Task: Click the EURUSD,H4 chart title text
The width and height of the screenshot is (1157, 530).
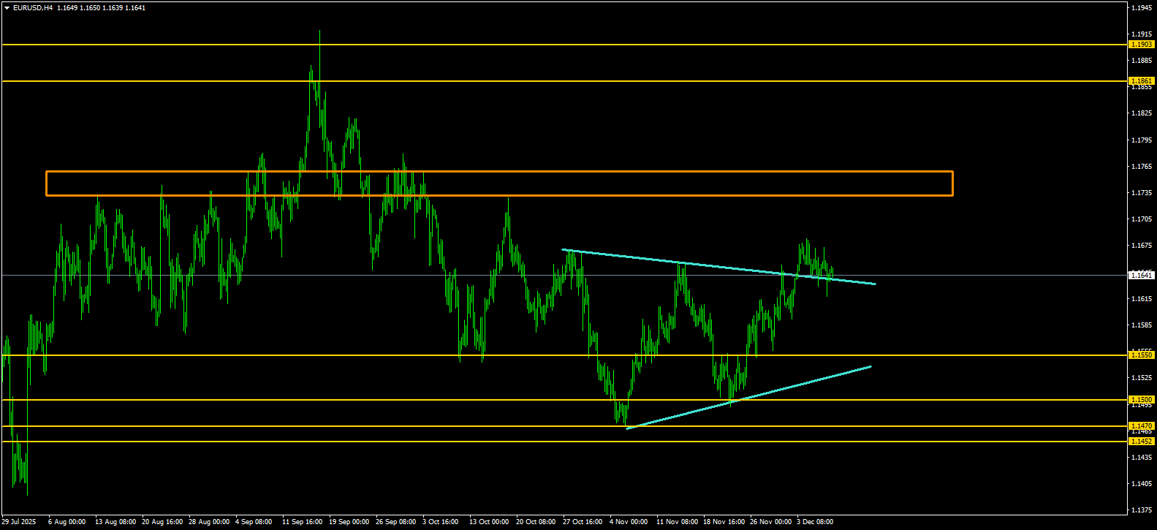Action: [33, 8]
